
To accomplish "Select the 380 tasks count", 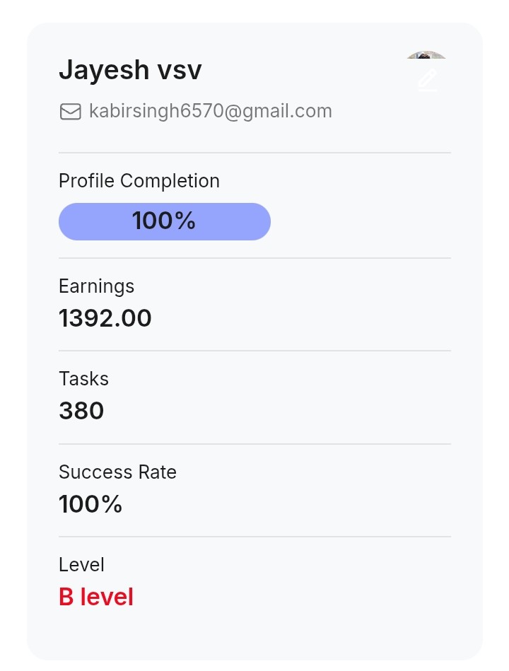I will click(x=81, y=411).
